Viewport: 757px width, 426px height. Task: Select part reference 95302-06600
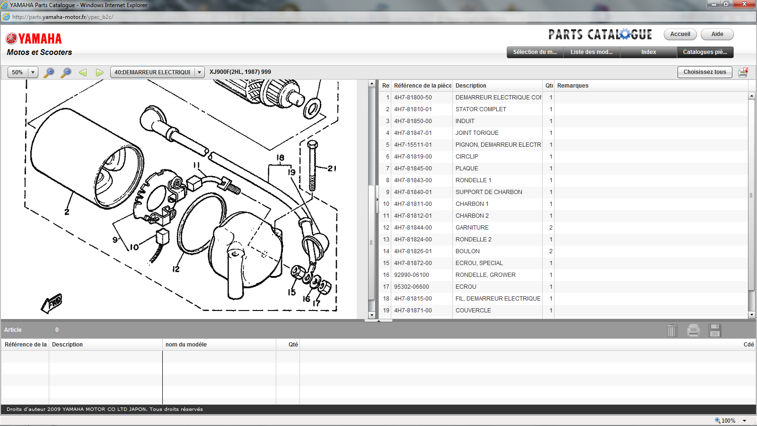(x=412, y=287)
